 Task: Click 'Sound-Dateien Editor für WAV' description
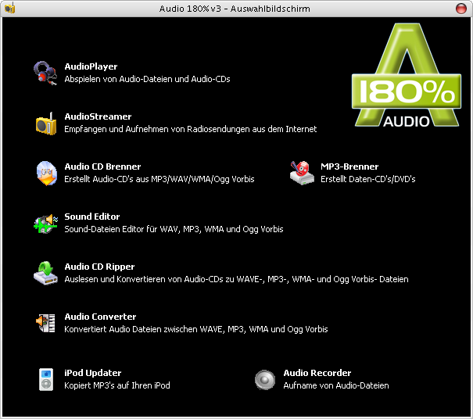click(174, 229)
